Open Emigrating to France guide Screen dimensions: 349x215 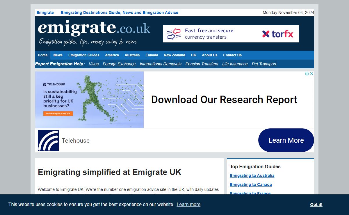point(250,193)
